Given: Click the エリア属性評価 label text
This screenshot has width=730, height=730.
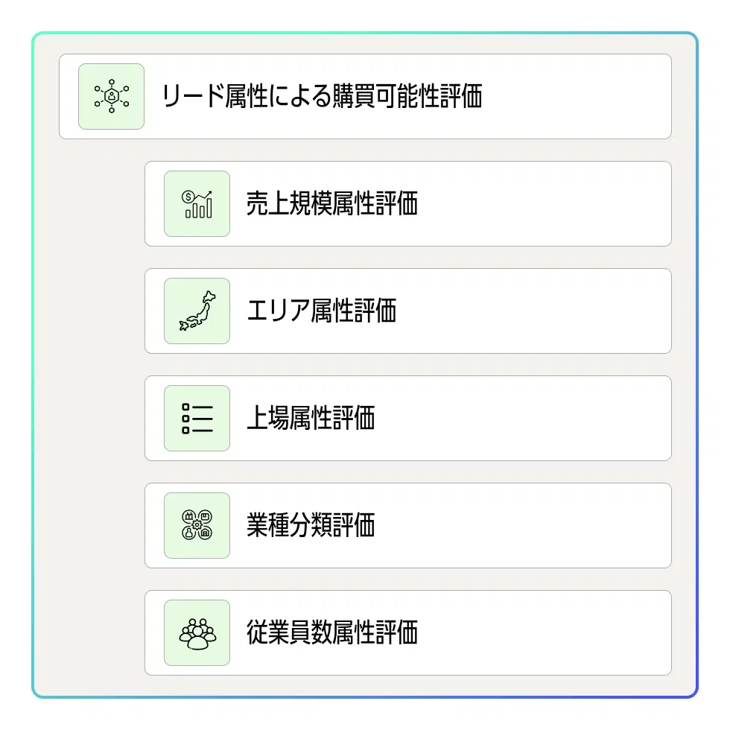Looking at the screenshot, I should tap(321, 311).
